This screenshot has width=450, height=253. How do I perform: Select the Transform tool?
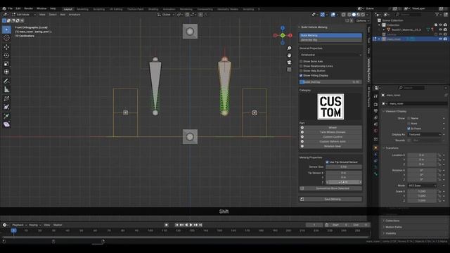pyautogui.click(x=6, y=72)
